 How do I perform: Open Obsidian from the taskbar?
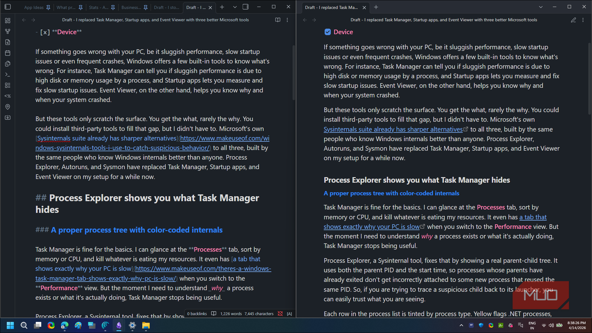click(x=119, y=325)
